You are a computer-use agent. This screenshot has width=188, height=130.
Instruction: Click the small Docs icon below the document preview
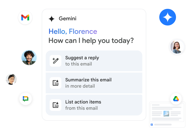152,125
